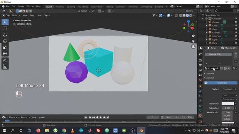
Task: Open the GGX distribution dropdown
Action: click(x=230, y=95)
